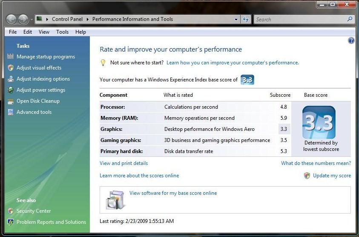Expand the arrow before Control Panel in the breadcrumb
This screenshot has height=237, width=359.
47,19
